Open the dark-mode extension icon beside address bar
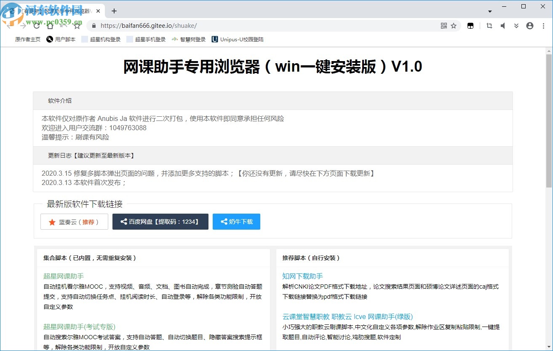 [x=470, y=26]
